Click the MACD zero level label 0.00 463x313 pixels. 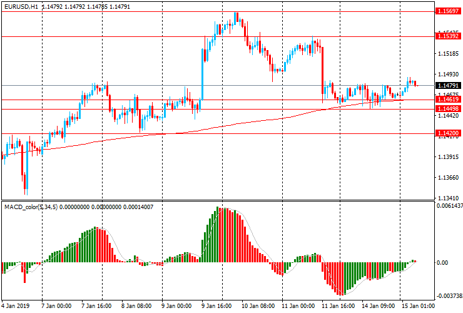pos(443,263)
